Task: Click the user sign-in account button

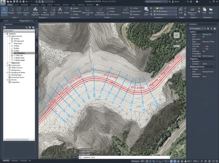Action: [x=176, y=1]
